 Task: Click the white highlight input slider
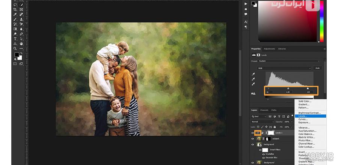[308, 88]
